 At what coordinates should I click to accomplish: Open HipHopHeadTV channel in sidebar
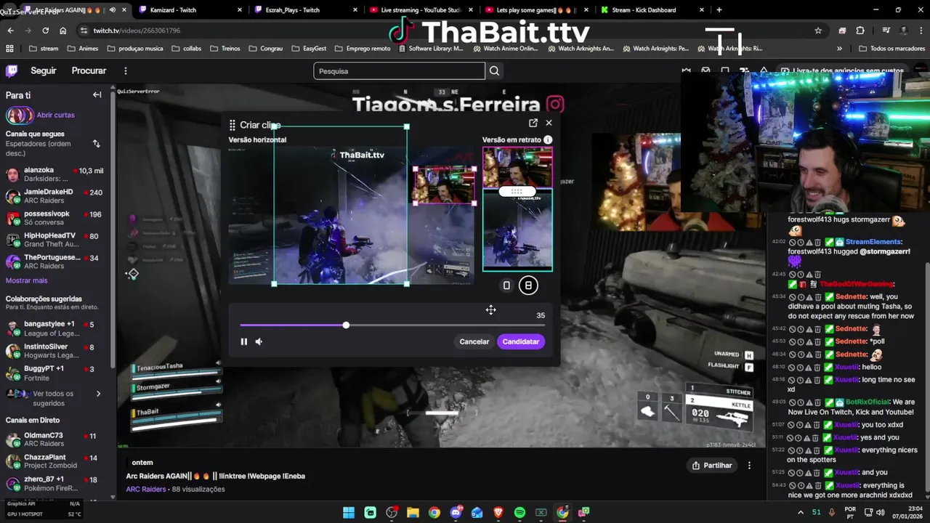click(54, 240)
